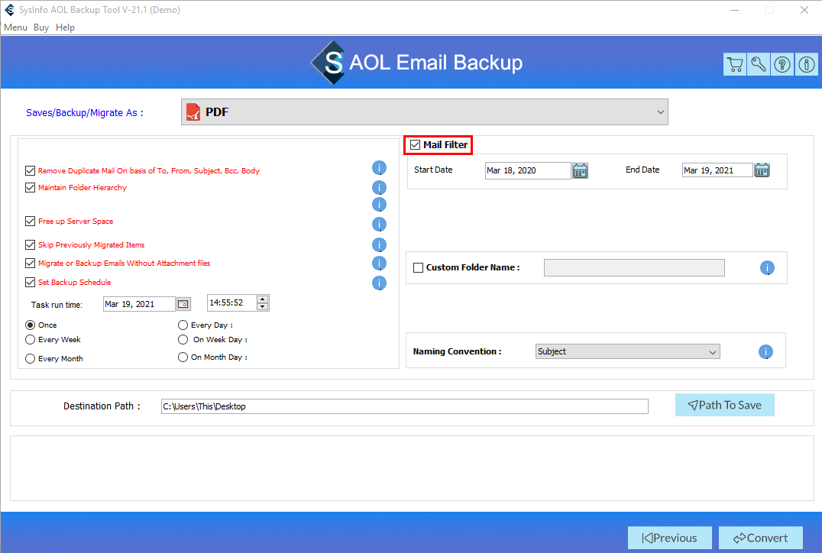Uncheck the Mail Filter checkbox
Screen dimensions: 822x553
pyautogui.click(x=416, y=145)
